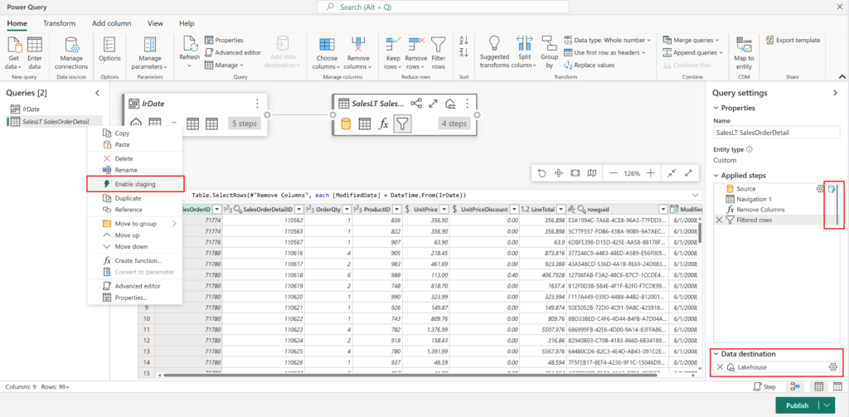Open the View tab
Screen dimensions: 849x417
[155, 23]
